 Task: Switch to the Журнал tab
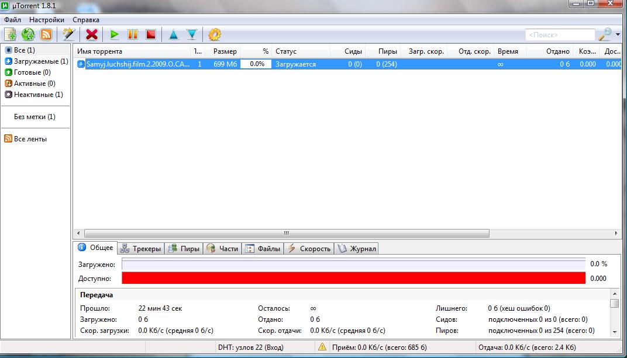357,249
